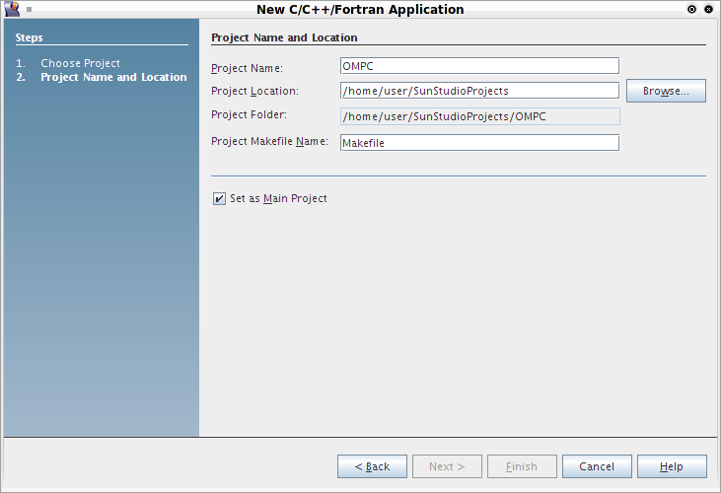Click the small gray square beside the app icon
Viewport: 721px width, 493px height.
[29, 9]
